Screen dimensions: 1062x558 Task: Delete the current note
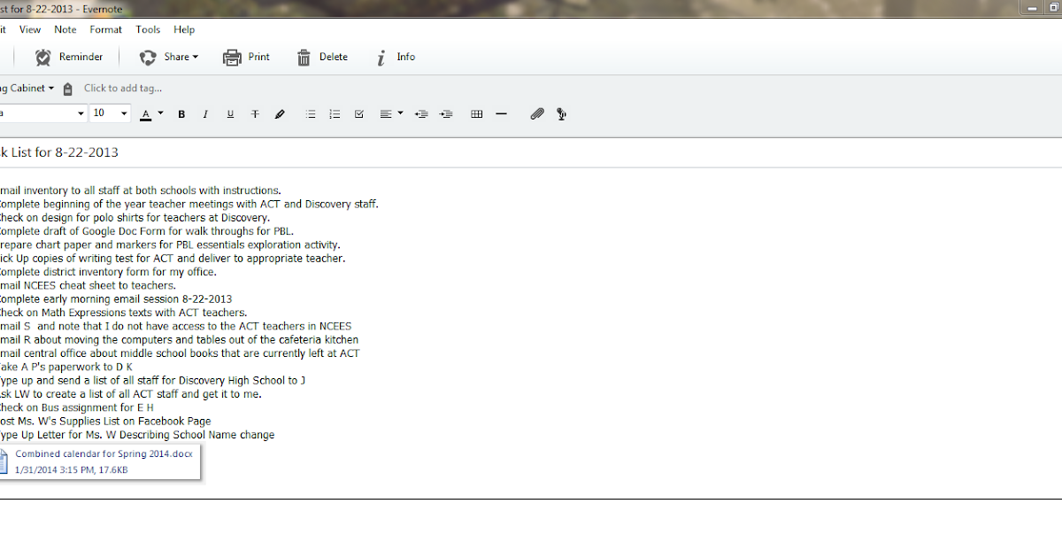tap(322, 57)
